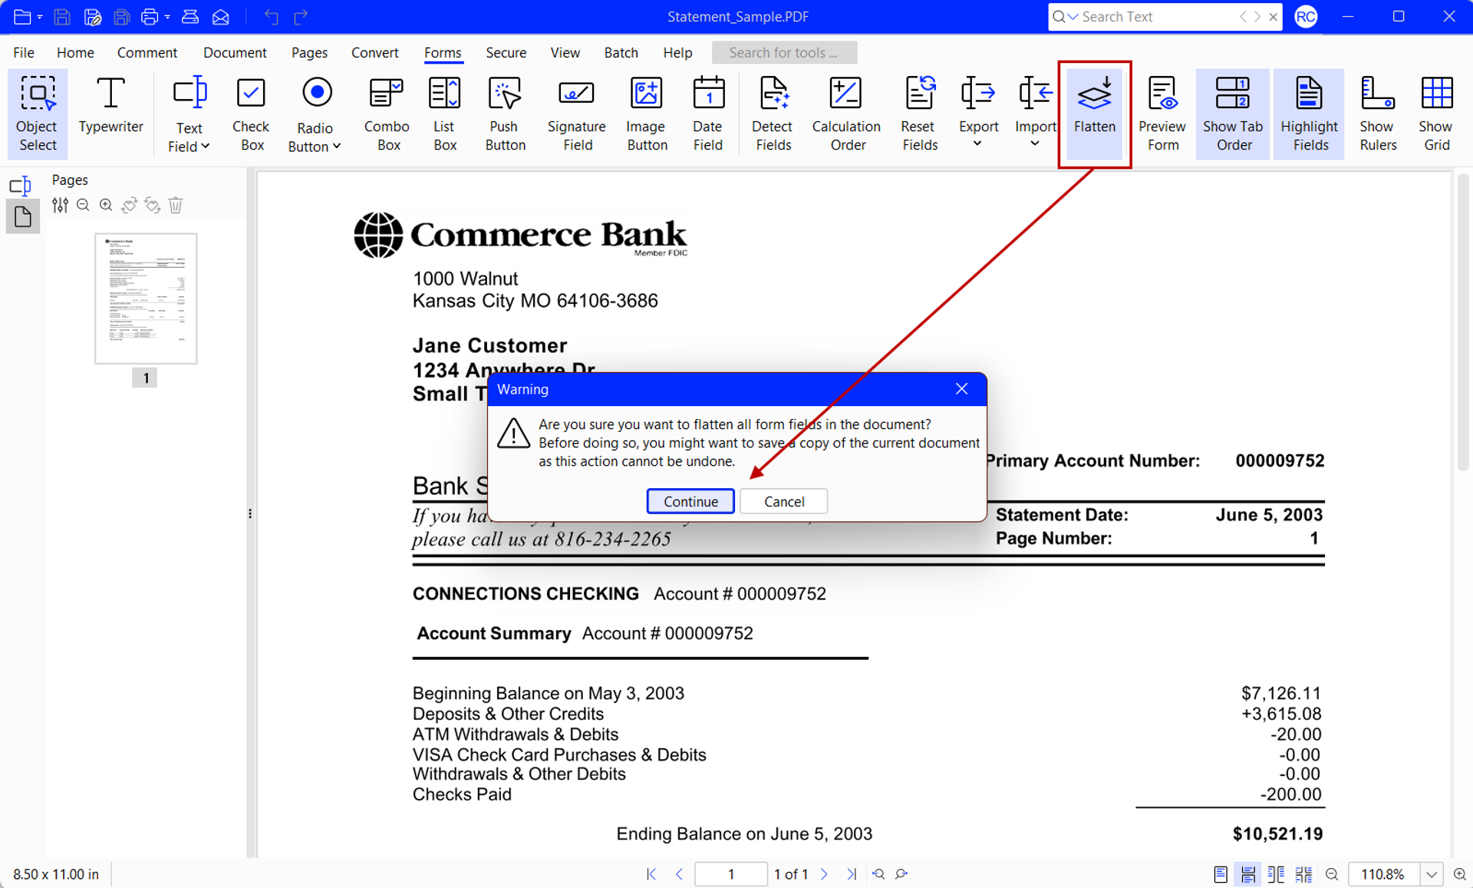Click the vertical document scrollbar
Viewport: 1473px width, 888px height.
pos(1463,322)
